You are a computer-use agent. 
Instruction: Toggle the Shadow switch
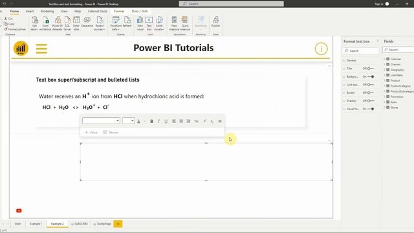pos(371,101)
